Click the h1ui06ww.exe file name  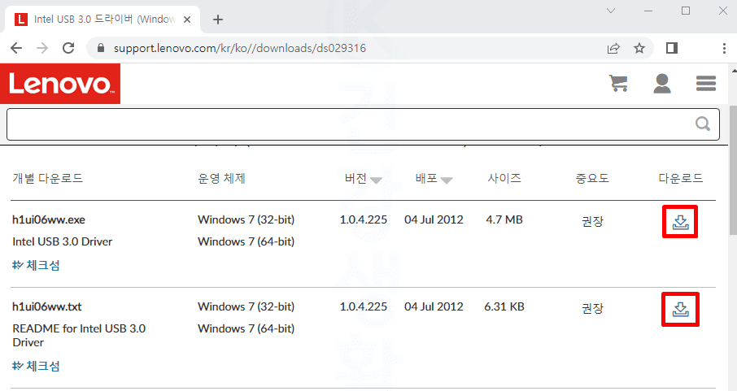tap(49, 219)
